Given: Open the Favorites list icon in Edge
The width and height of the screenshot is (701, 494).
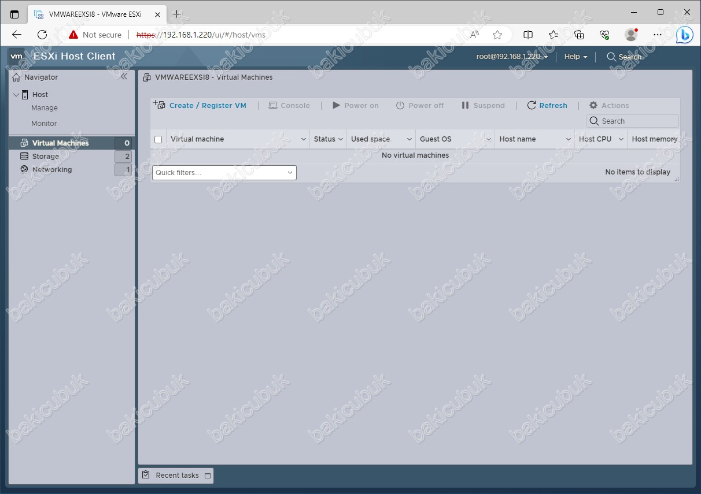Looking at the screenshot, I should 554,35.
